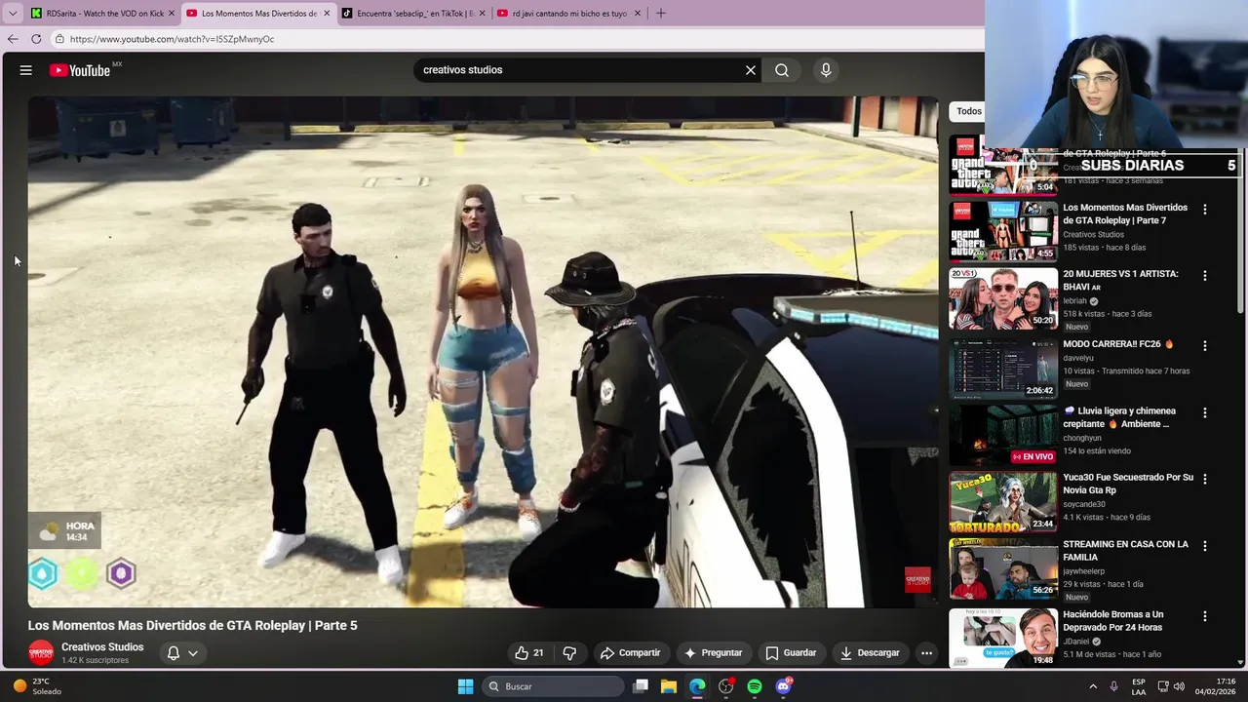The width and height of the screenshot is (1248, 702).
Task: Switch to RDSarita Kick VOD tab
Action: [x=103, y=14]
